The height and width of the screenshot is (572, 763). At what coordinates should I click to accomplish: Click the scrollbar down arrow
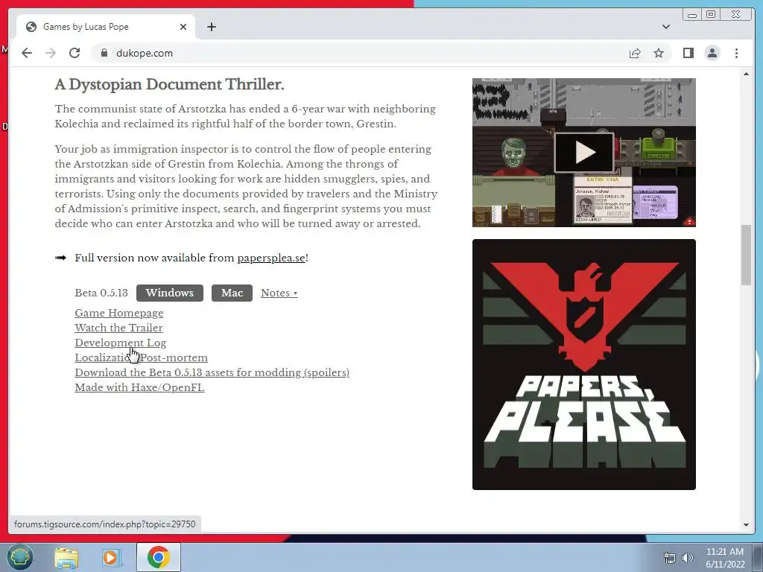[746, 525]
